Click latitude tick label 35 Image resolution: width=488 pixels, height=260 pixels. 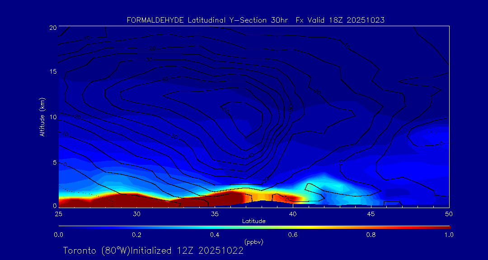pos(215,214)
